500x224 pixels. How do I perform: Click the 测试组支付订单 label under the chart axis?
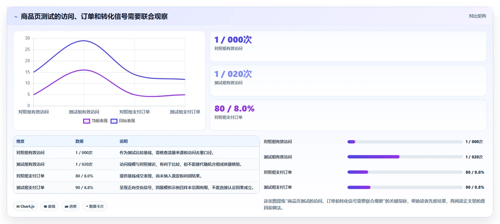coord(185,112)
